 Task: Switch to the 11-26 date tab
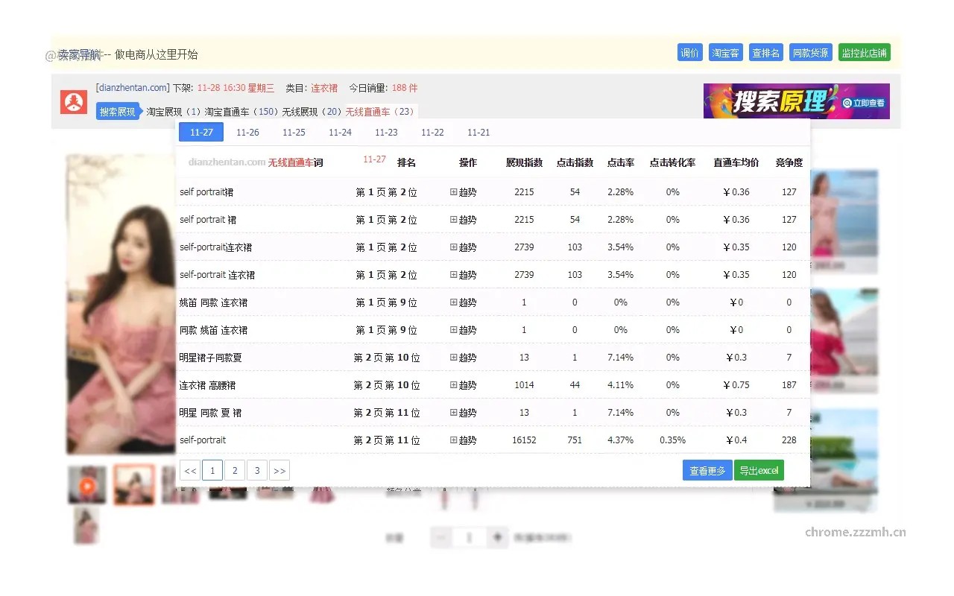point(247,132)
